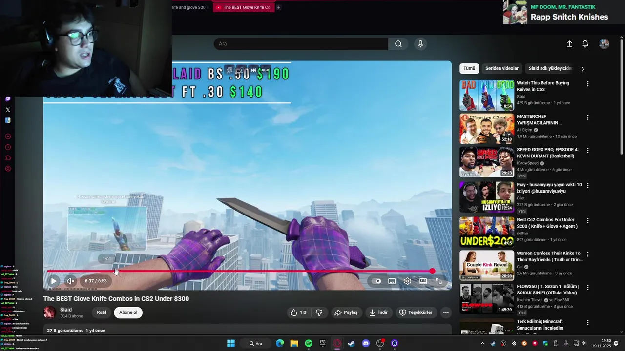The width and height of the screenshot is (625, 351).
Task: Open a new browser tab with plus
Action: [x=279, y=7]
